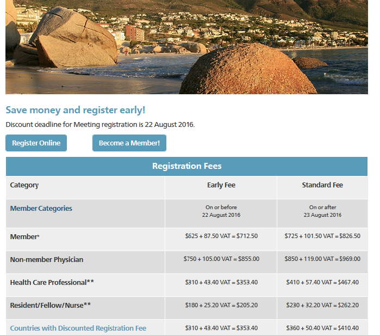This screenshot has height=335, width=380.
Task: Open the Member Categories link
Action: tap(41, 209)
